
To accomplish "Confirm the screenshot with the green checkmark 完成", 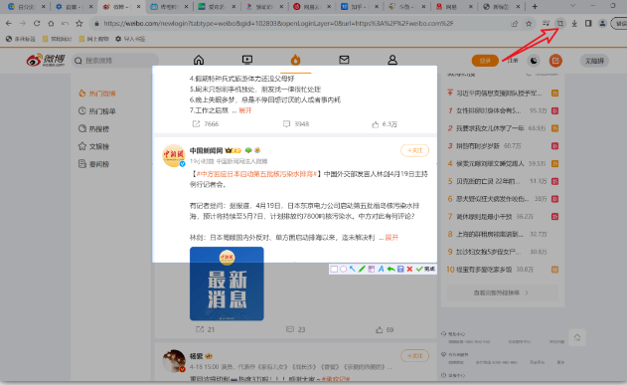I will pos(425,269).
